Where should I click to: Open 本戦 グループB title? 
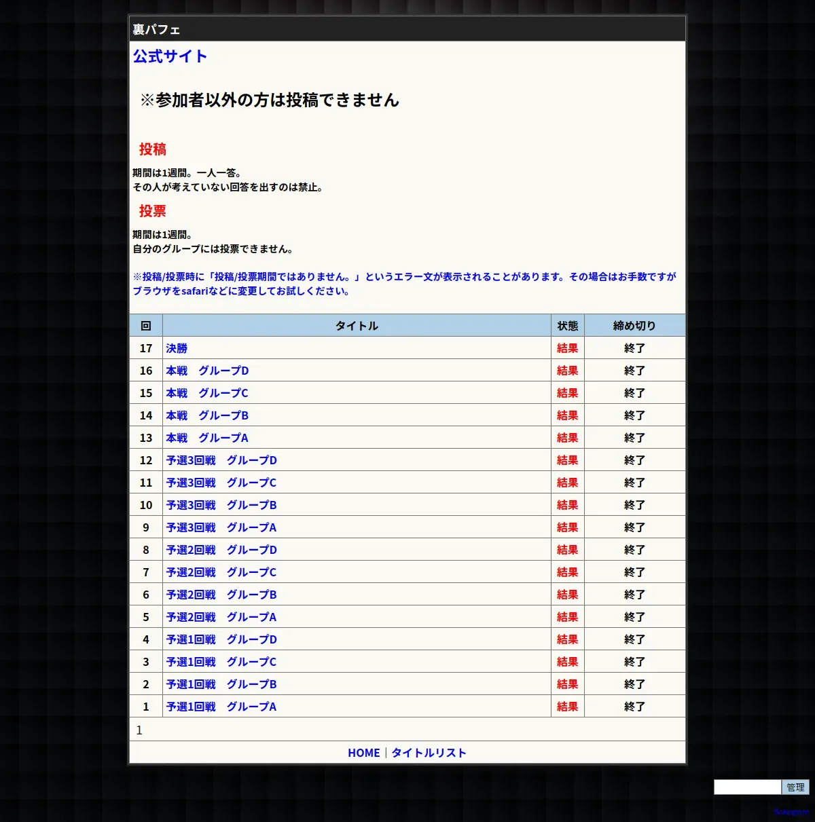coord(207,415)
